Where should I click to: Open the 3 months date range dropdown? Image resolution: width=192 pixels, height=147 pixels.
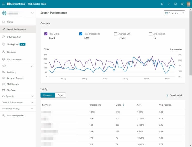tap(174, 13)
